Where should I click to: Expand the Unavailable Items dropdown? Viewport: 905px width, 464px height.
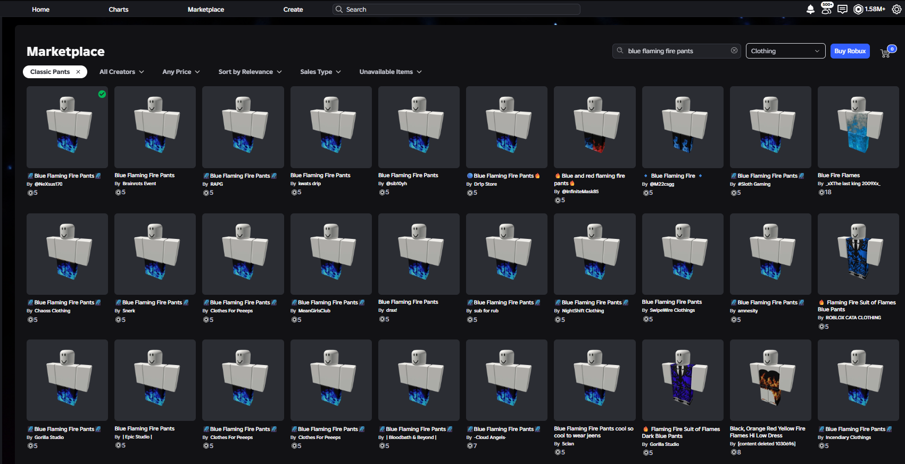pos(391,72)
